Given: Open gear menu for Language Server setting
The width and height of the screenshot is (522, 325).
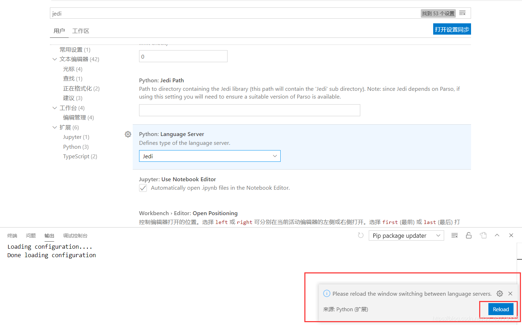Looking at the screenshot, I should (128, 134).
